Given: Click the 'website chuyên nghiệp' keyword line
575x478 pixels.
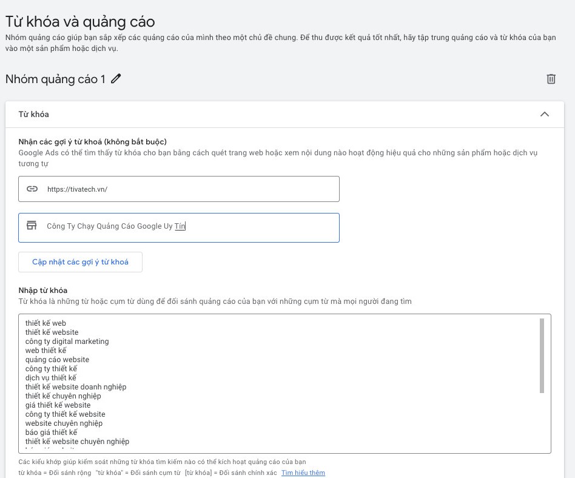Looking at the screenshot, I should pyautogui.click(x=64, y=423).
